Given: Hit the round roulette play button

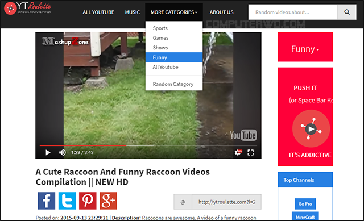Looking at the screenshot, I should point(311,128).
